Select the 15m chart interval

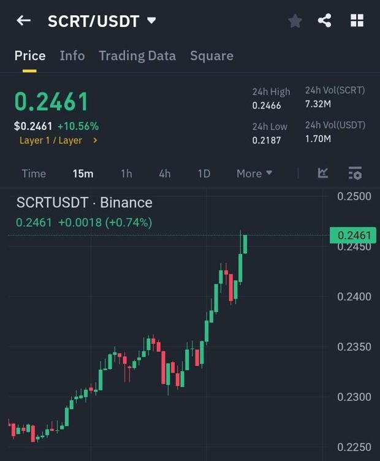click(x=83, y=173)
